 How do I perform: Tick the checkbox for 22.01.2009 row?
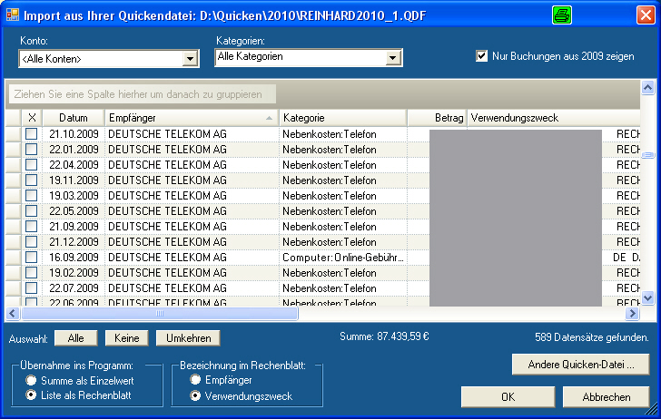(x=32, y=149)
